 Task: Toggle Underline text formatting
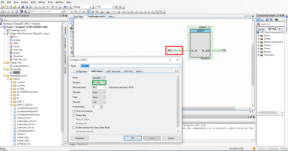pyautogui.click(x=84, y=12)
